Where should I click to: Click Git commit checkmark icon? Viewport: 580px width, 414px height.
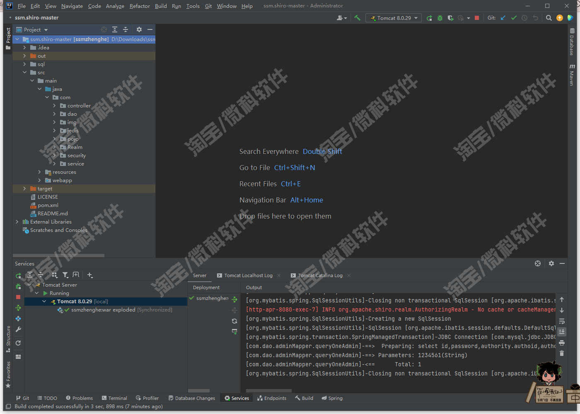point(514,18)
